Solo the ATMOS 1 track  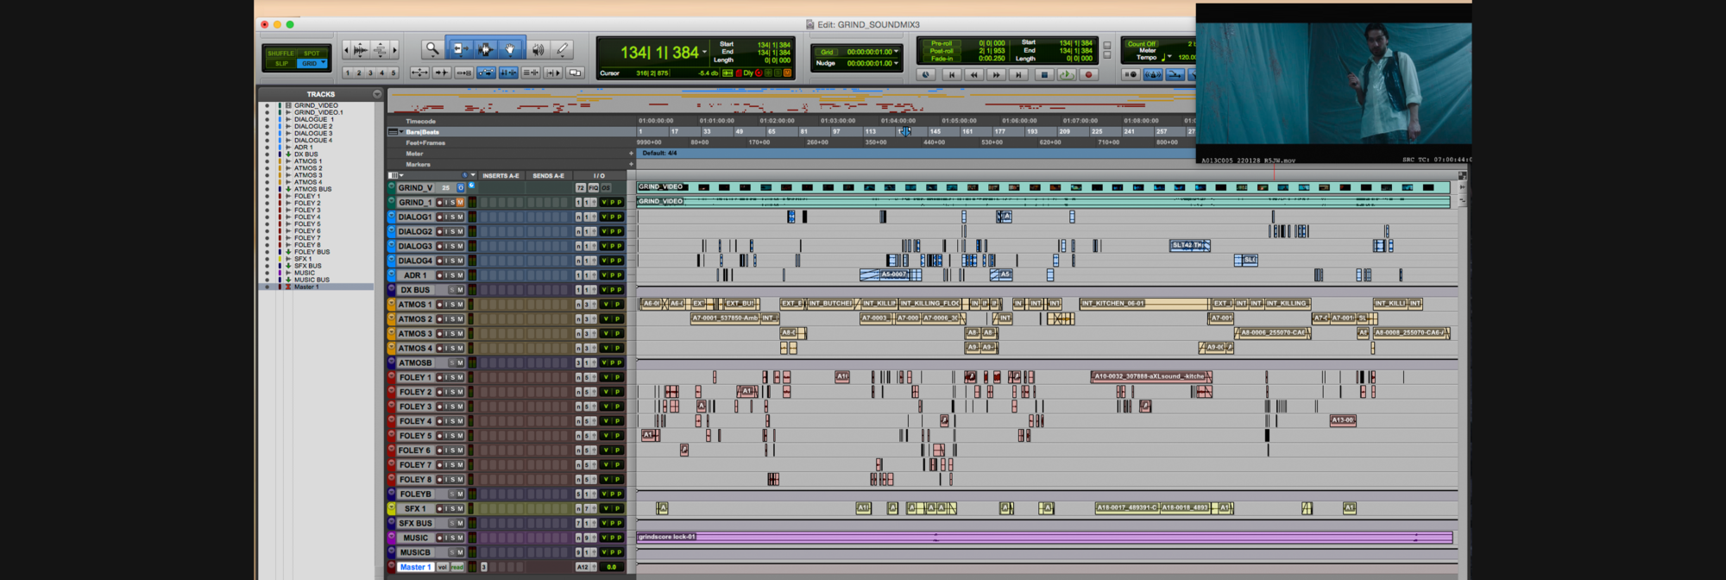coord(451,305)
